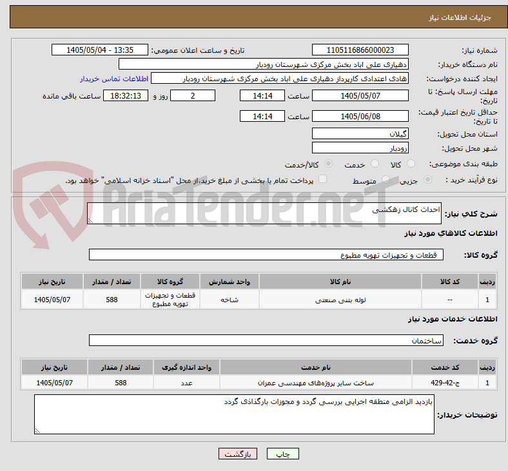This screenshot has width=508, height=471.
Task: Select the خدمت radio button
Action: point(375,164)
